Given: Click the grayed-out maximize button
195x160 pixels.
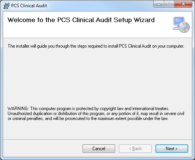Looking at the screenshot, I should click(x=169, y=4).
